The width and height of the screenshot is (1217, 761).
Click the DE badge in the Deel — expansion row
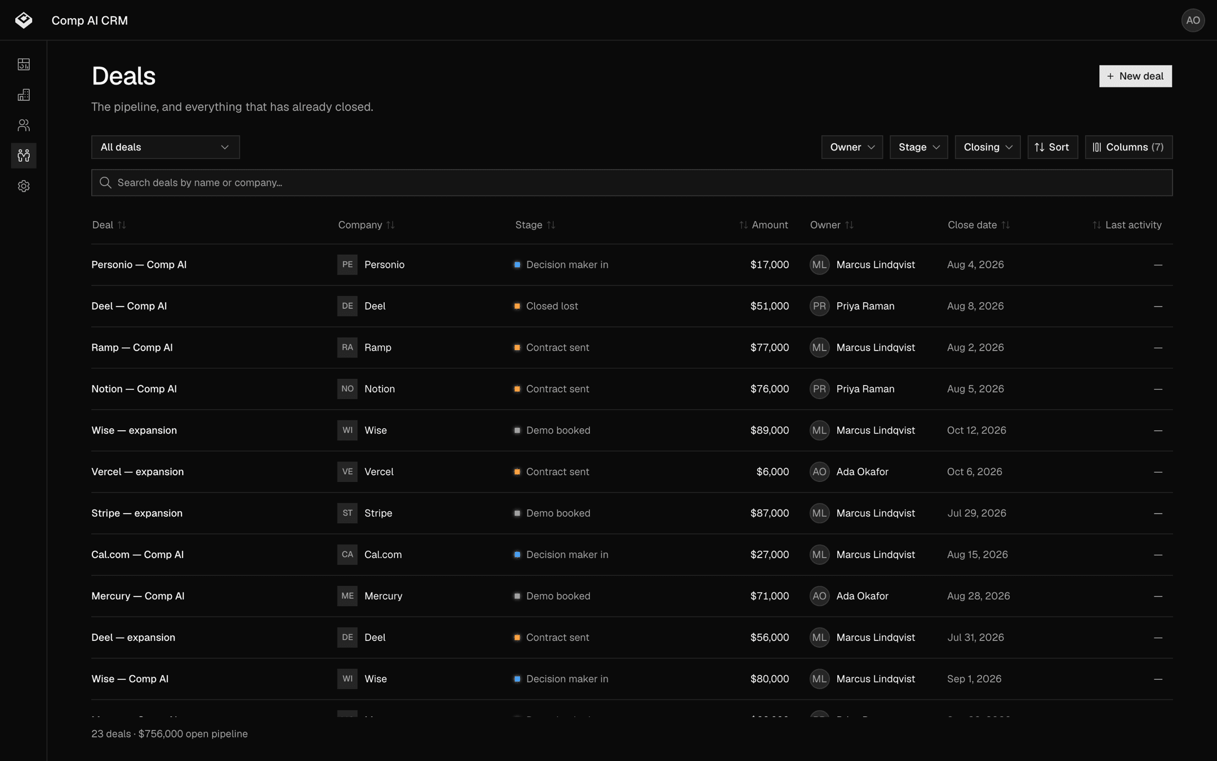[347, 638]
